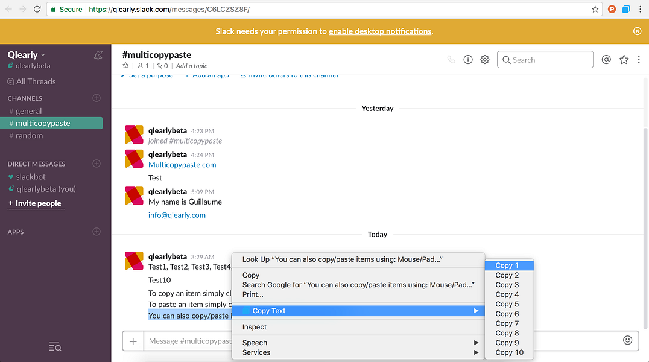Click the 4:24 PM message timestamp

[x=203, y=155]
